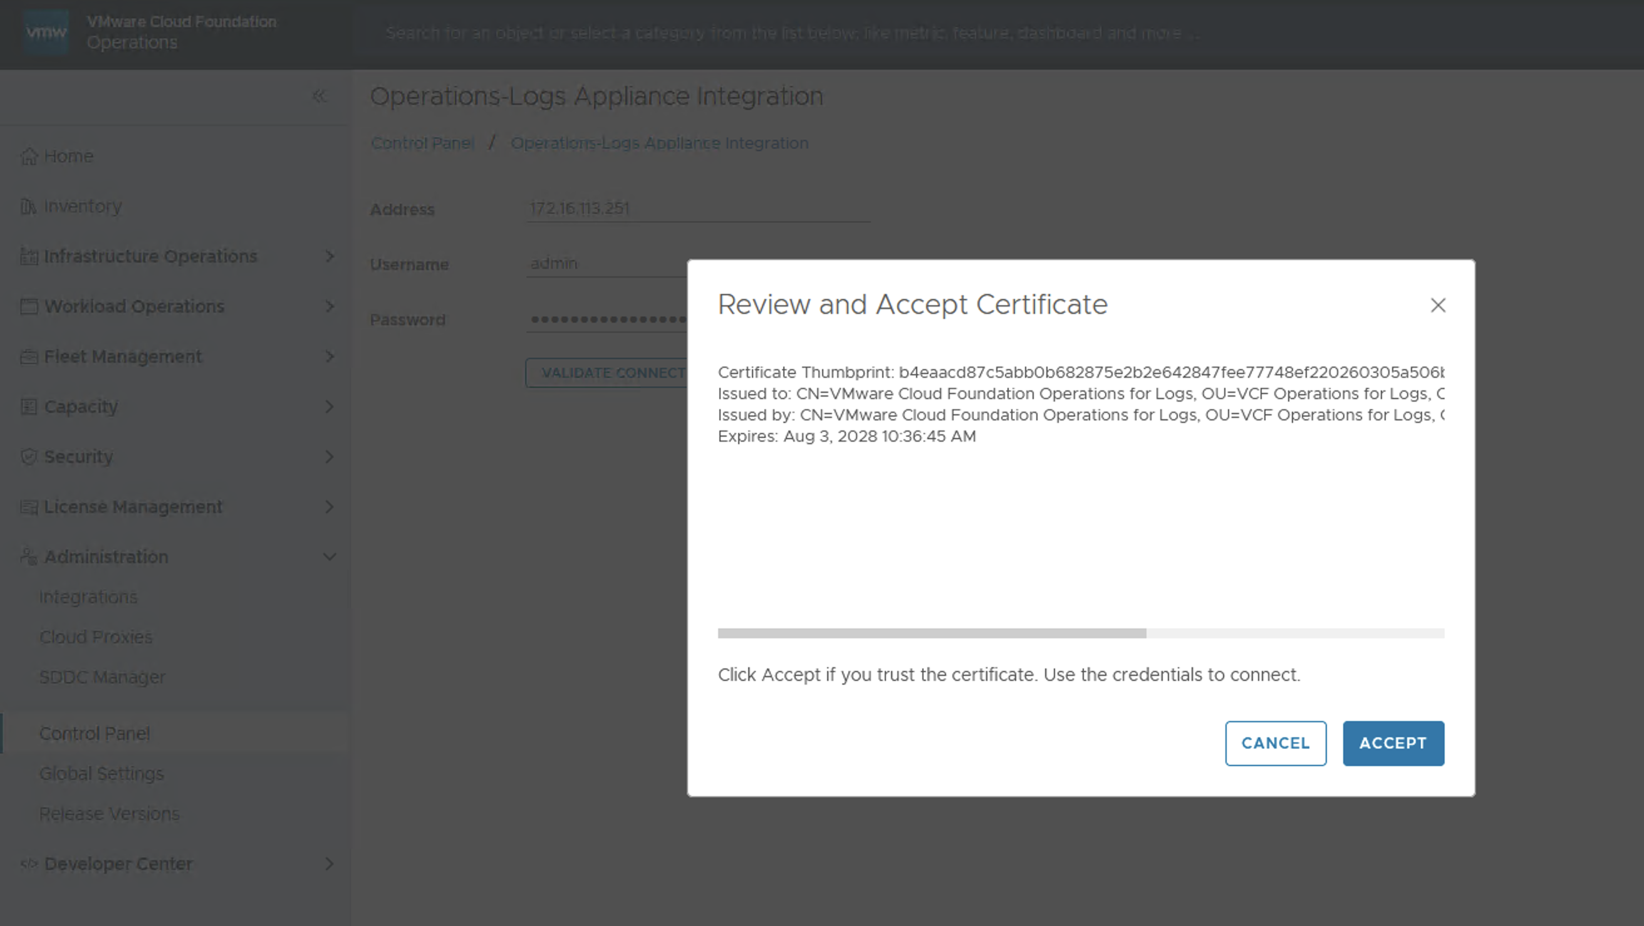Screen dimensions: 1644x926
Task: Collapse the Administration section chevron
Action: 330,557
